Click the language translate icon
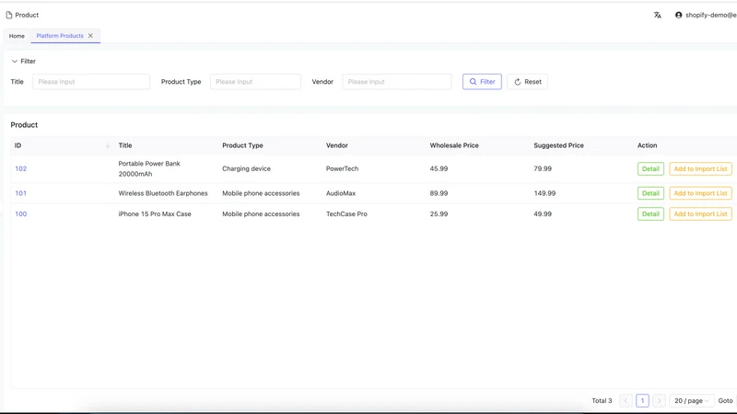Viewport: 737px width, 414px height. tap(657, 15)
